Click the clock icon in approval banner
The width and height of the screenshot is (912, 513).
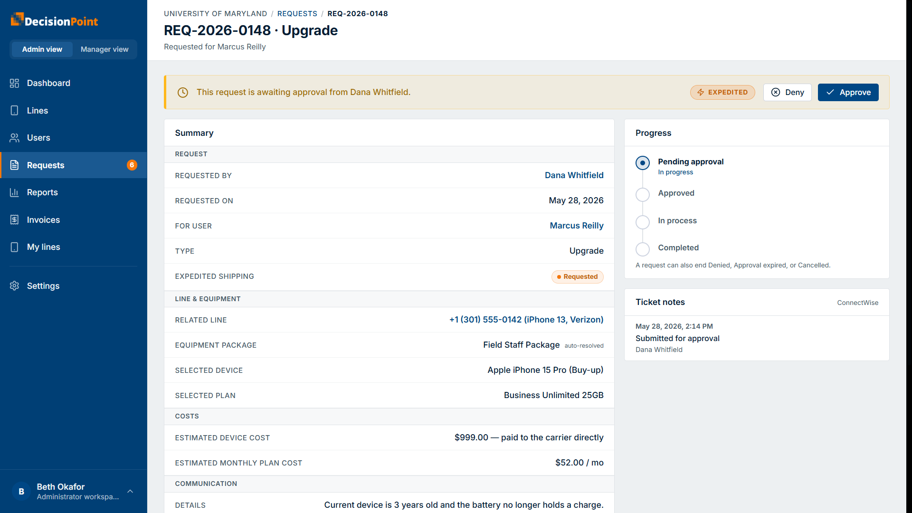[183, 92]
